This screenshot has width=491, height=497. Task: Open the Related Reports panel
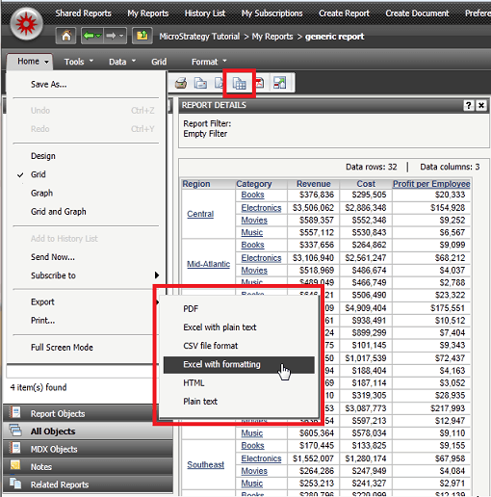point(89,484)
